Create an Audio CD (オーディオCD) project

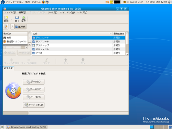click(x=34, y=105)
